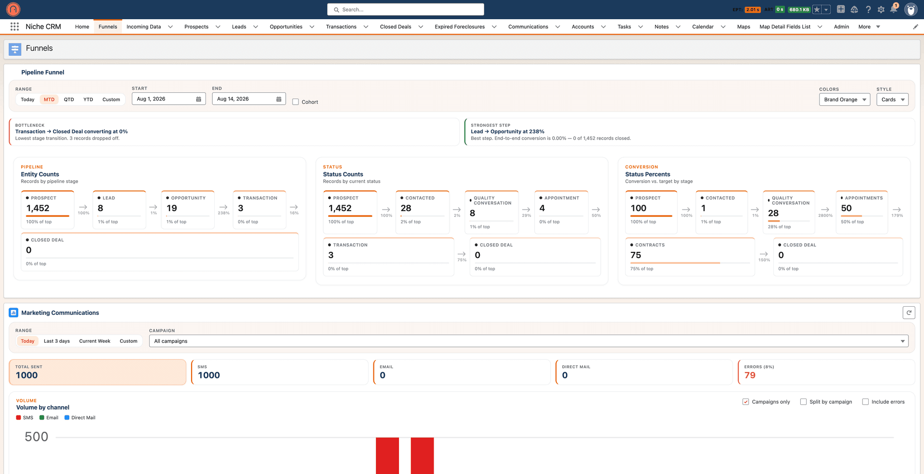Image resolution: width=924 pixels, height=474 pixels.
Task: Click the Funnels page header icon
Action: (x=15, y=49)
